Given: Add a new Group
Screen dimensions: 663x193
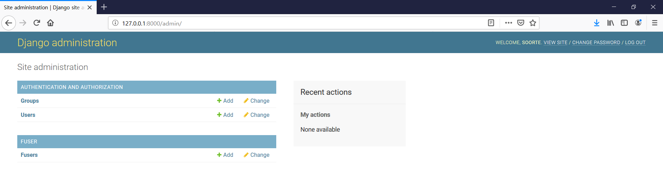Looking at the screenshot, I should coord(225,101).
